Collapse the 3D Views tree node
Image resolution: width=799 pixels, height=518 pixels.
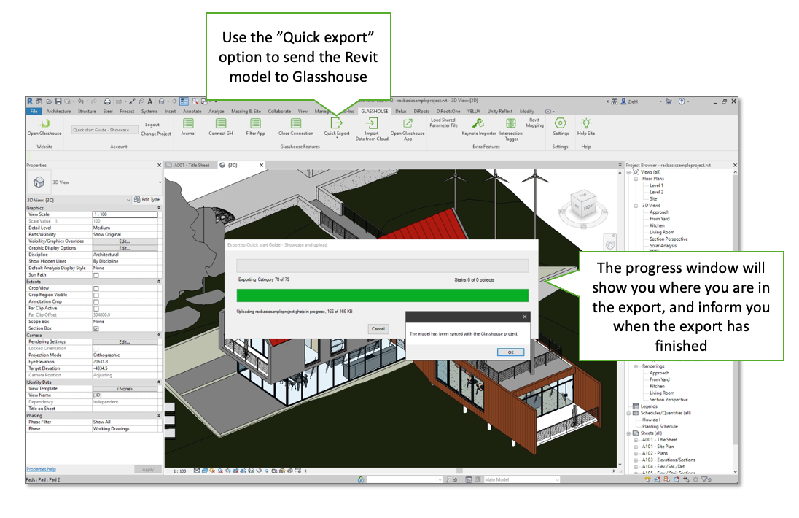tap(636, 206)
